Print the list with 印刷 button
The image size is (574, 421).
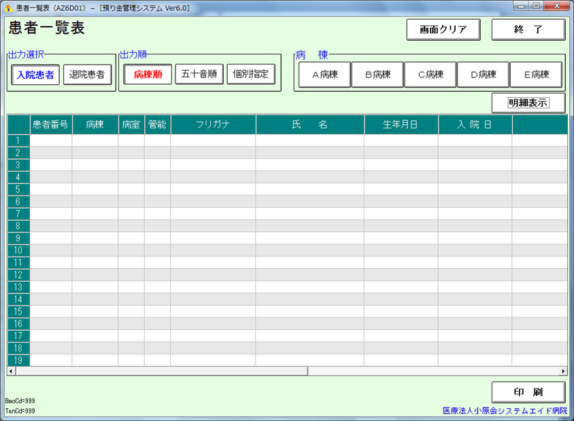(x=528, y=392)
